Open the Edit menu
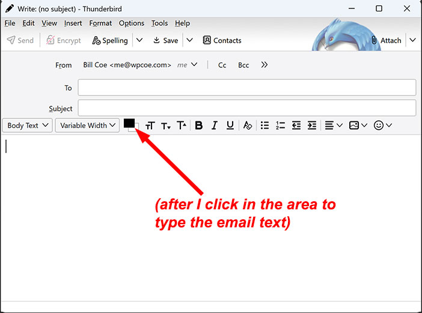This screenshot has width=422, height=313. (x=28, y=23)
